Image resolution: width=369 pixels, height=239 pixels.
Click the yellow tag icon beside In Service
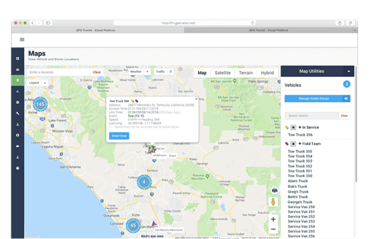click(x=286, y=127)
